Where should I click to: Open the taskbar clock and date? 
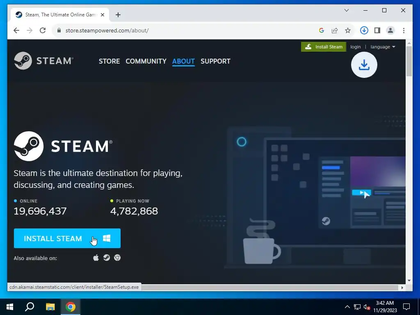point(385,307)
